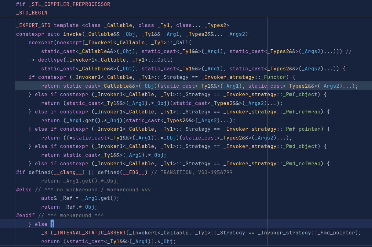
Task: Click the "#else" no workaround directive
Action: click(83, 190)
